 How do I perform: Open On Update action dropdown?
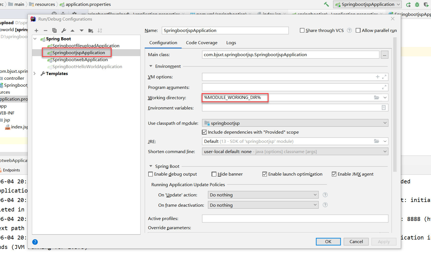pyautogui.click(x=263, y=195)
